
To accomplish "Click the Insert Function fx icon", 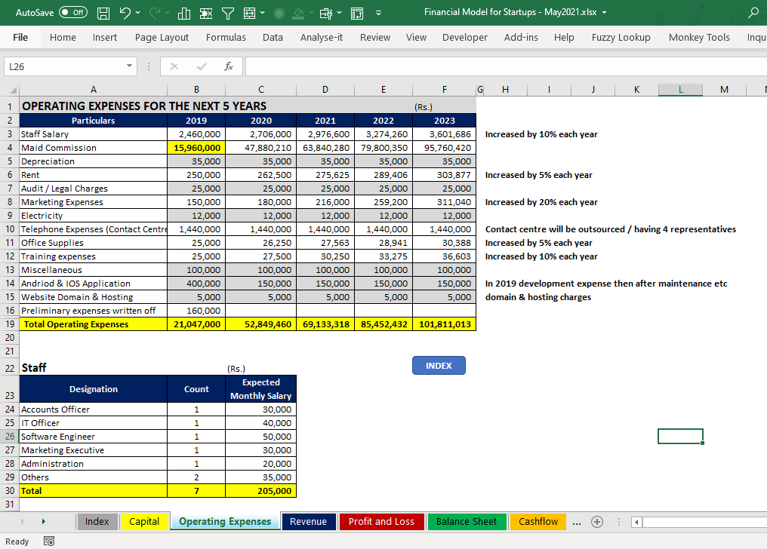I will [229, 66].
